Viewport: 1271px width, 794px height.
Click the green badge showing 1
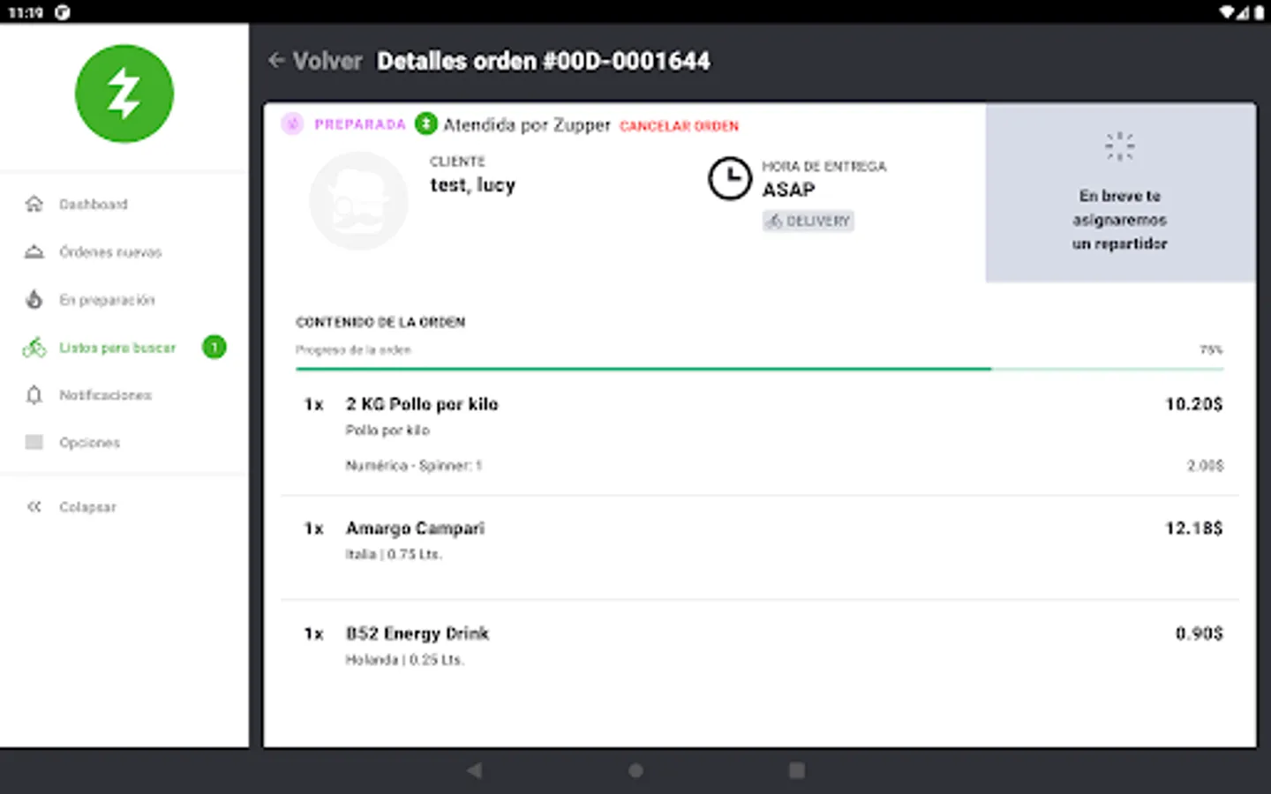(x=214, y=348)
